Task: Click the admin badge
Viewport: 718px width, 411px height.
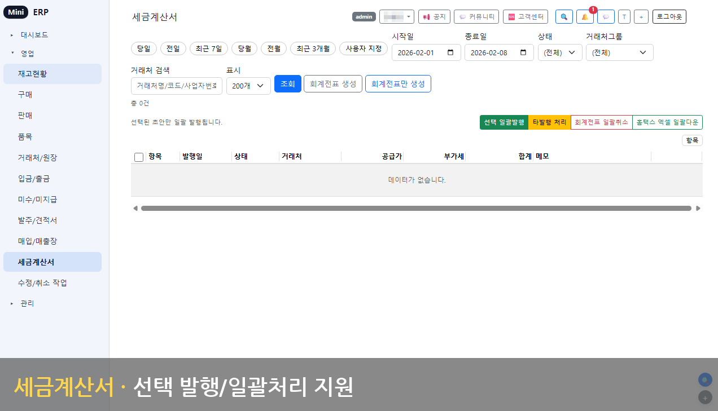Action: coord(364,17)
